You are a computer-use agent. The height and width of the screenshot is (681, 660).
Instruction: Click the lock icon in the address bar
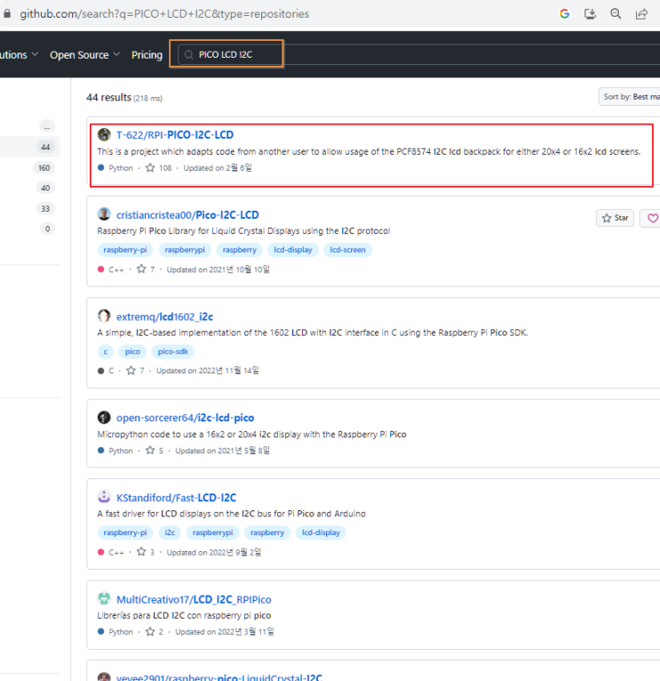[7, 14]
